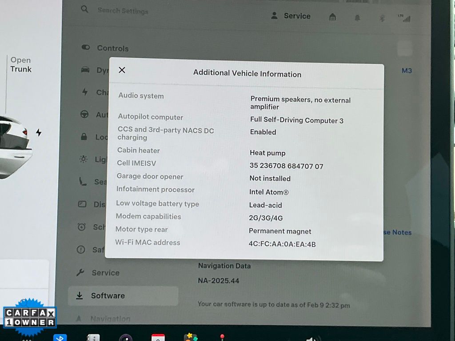Tap the Open Trunk button
Viewport: 455px width, 341px height.
pyautogui.click(x=21, y=64)
